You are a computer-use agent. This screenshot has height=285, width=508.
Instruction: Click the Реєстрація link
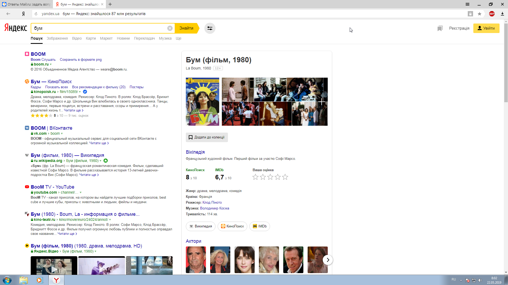click(459, 28)
